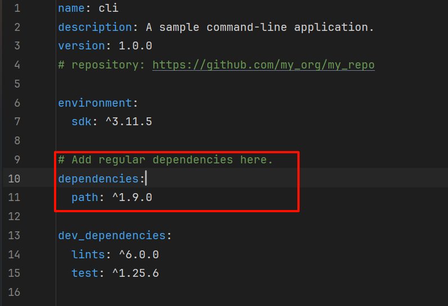Click line number 13 in the gutter
This screenshot has width=448, height=306.
pyautogui.click(x=14, y=236)
